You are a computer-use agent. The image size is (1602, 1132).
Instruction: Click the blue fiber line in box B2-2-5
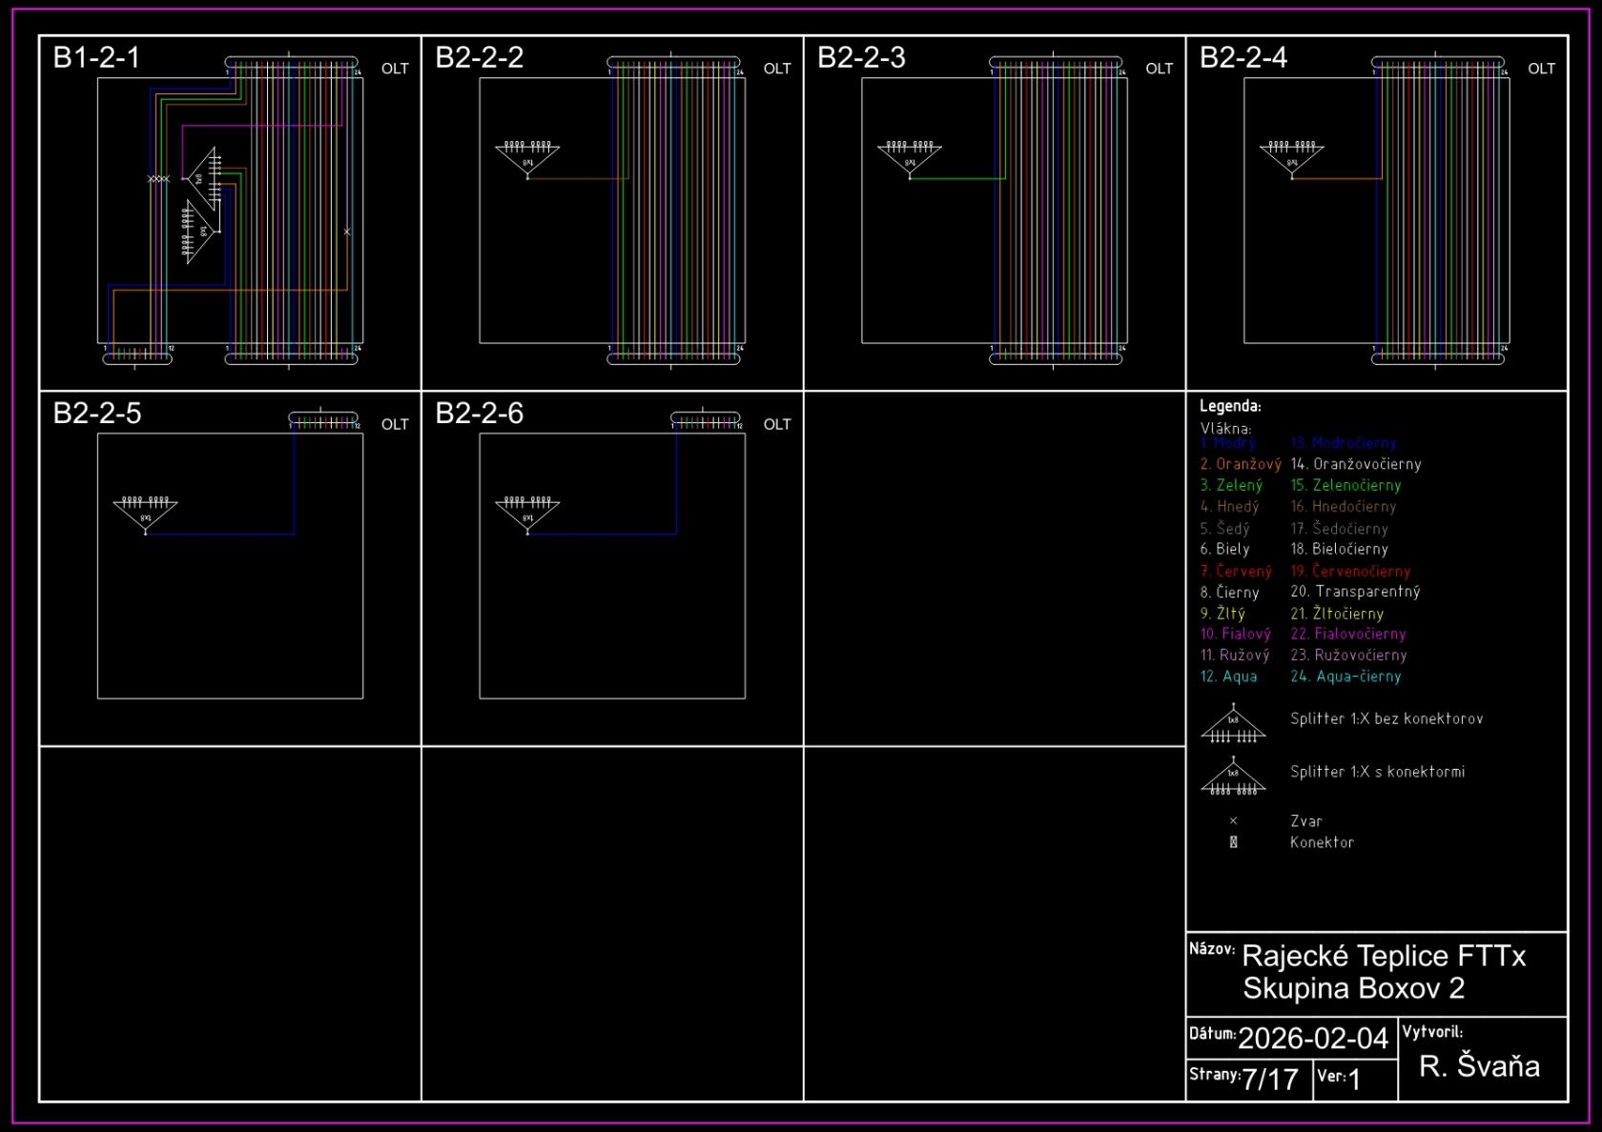219,534
